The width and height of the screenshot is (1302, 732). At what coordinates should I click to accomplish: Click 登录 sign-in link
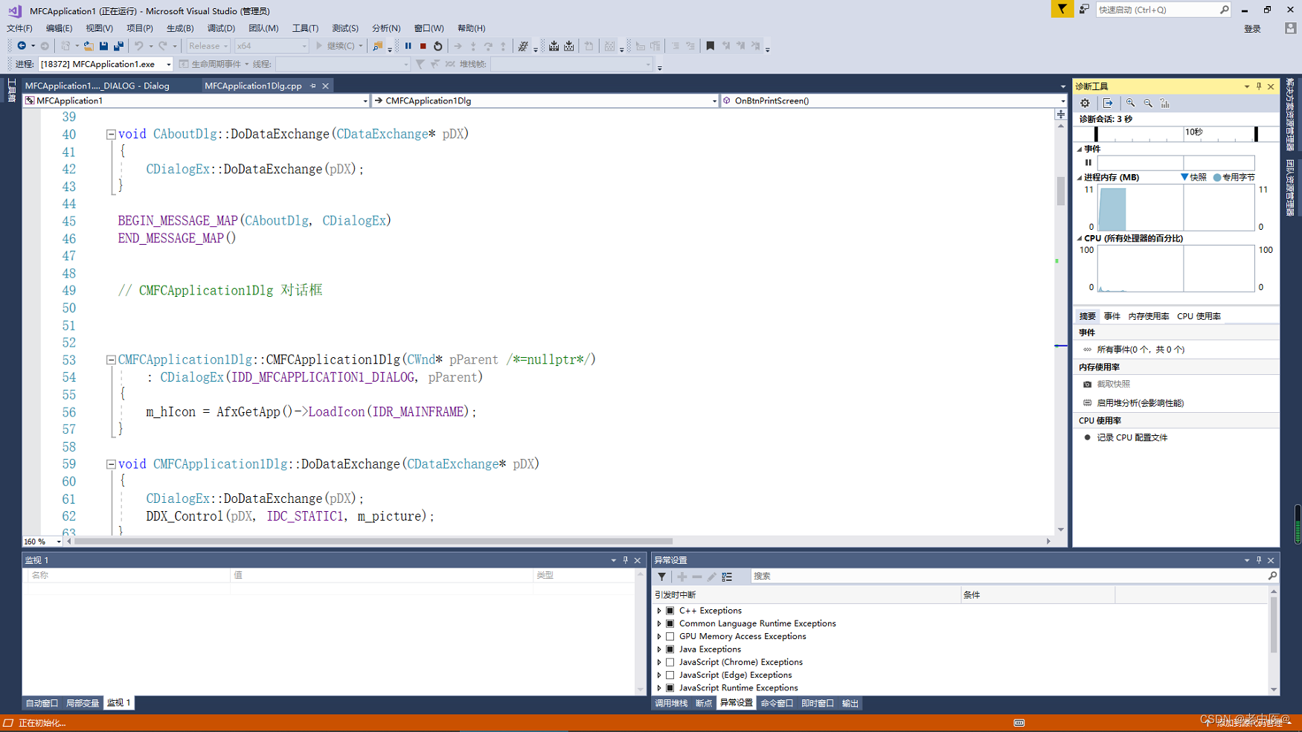(1253, 29)
